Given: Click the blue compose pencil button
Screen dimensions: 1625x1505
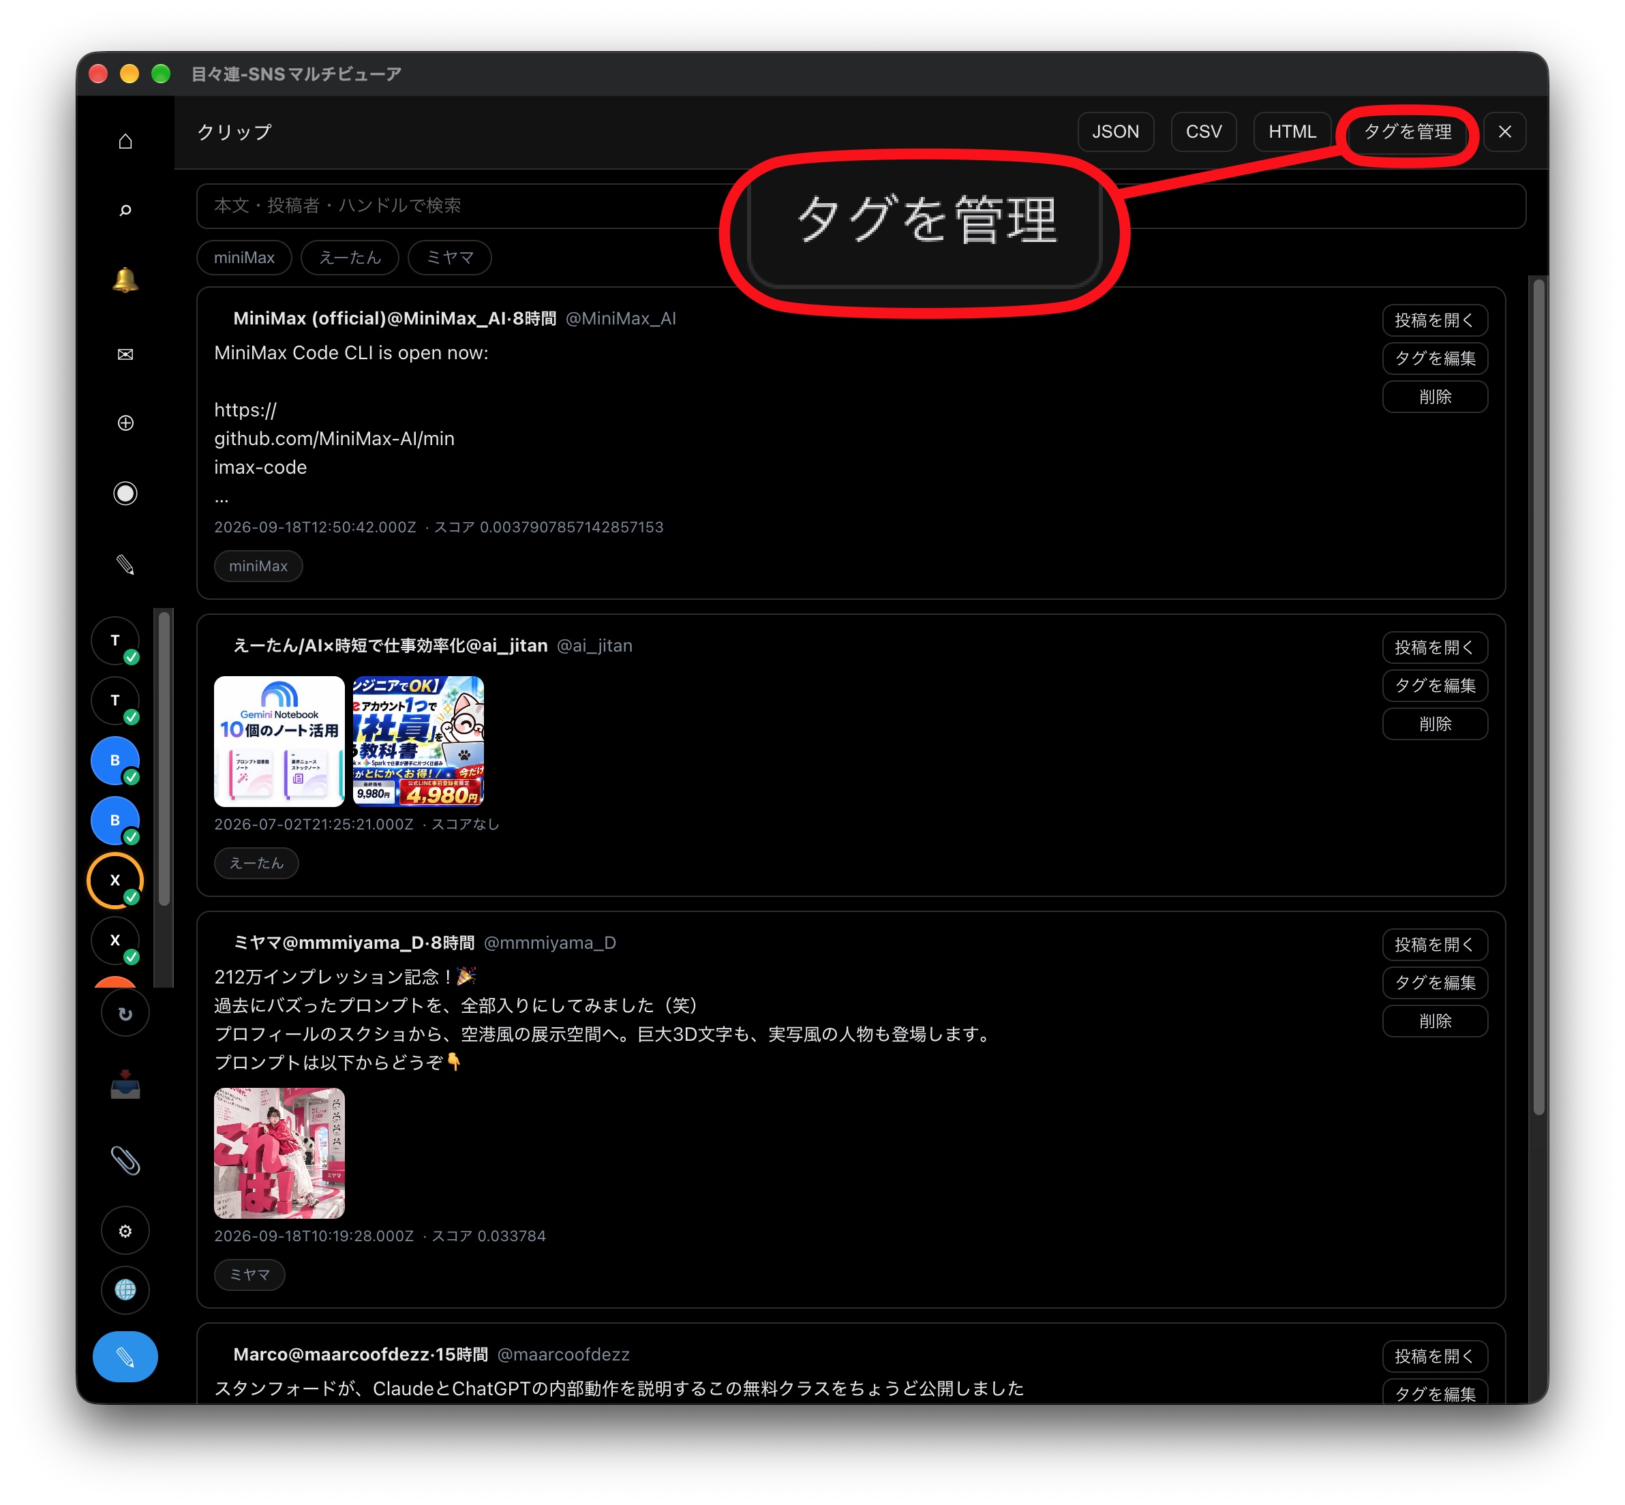Looking at the screenshot, I should coord(125,1357).
